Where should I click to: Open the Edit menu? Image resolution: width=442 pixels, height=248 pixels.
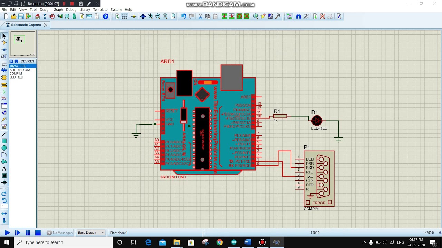click(x=13, y=10)
